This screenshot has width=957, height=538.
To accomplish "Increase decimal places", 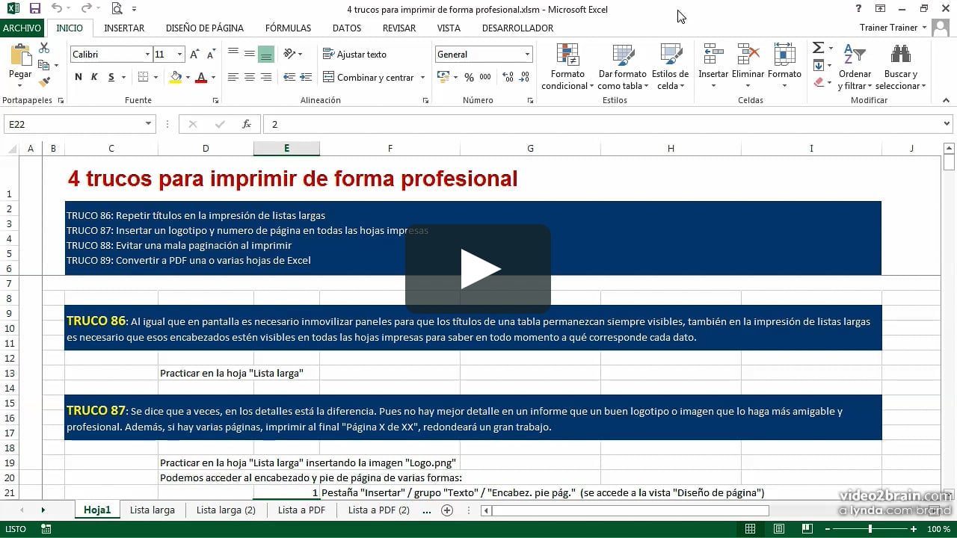I will coord(508,77).
